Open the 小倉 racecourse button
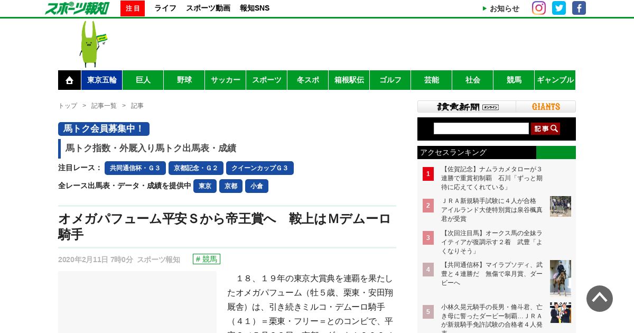Image resolution: width=634 pixels, height=333 pixels. (257, 186)
